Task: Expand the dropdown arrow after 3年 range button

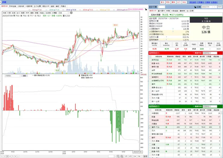Action: tap(142, 156)
